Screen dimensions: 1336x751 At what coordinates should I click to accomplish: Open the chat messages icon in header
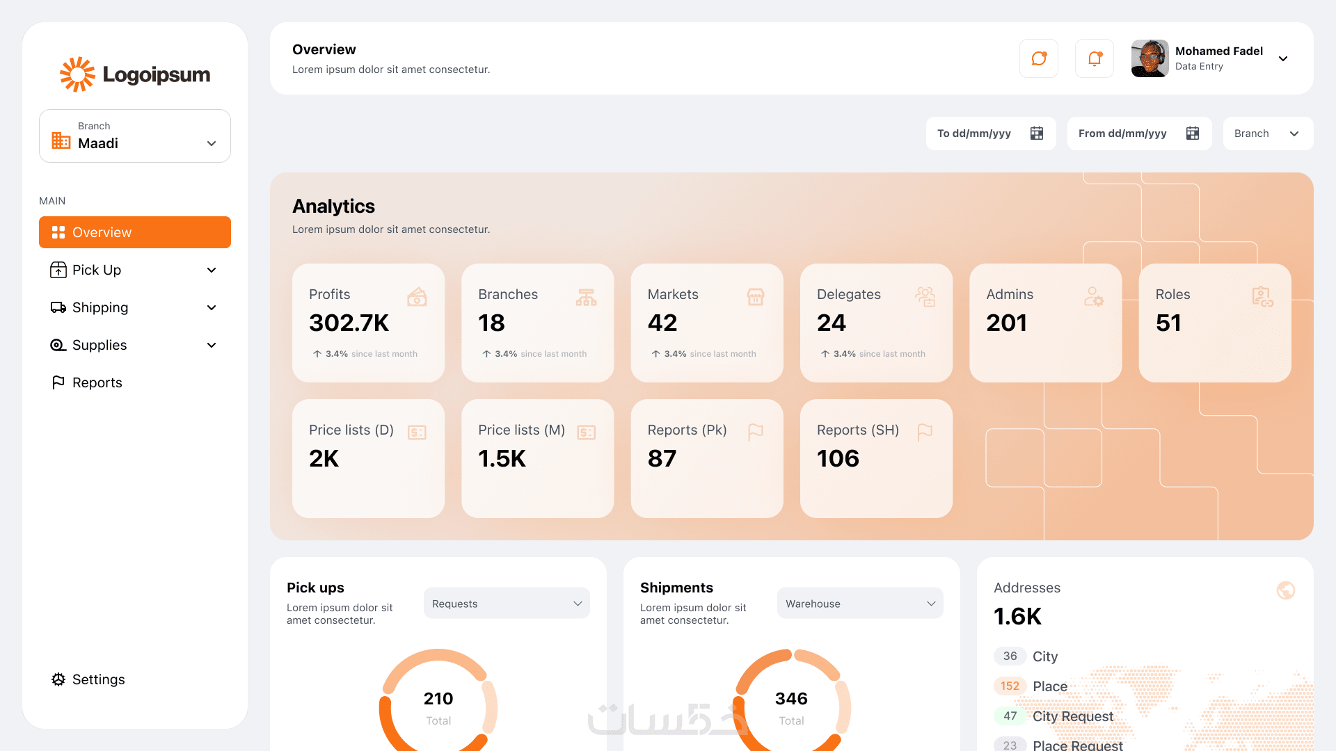(1038, 58)
